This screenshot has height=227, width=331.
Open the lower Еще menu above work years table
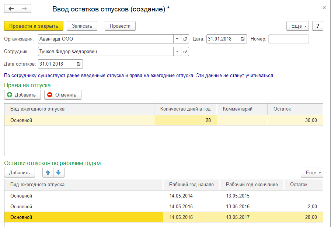312,172
